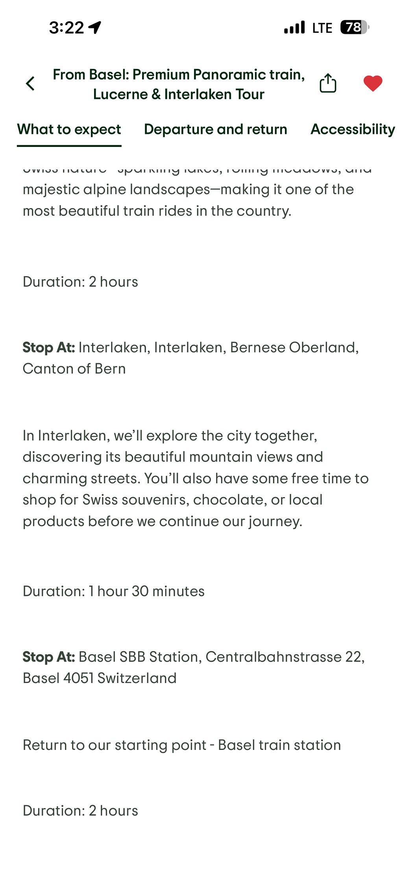The height and width of the screenshot is (874, 403).
Task: Tap the Duration 1 hour 30 minutes text
Action: pyautogui.click(x=114, y=591)
